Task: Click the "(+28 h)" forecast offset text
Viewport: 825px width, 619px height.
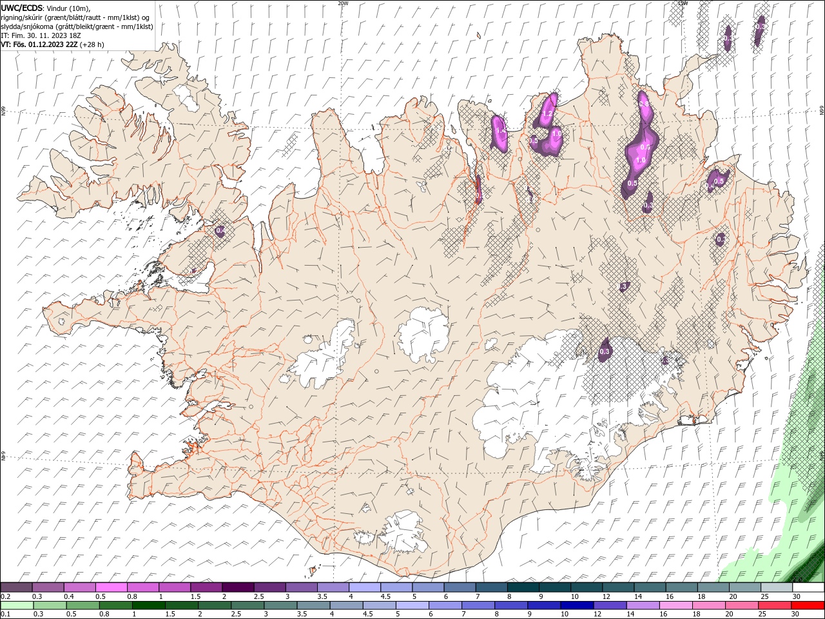Action: coord(92,44)
